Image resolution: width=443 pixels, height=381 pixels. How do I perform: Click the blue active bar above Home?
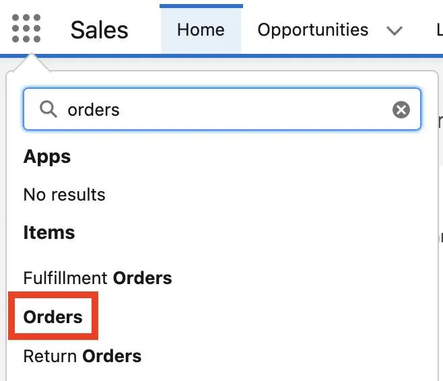tap(201, 6)
